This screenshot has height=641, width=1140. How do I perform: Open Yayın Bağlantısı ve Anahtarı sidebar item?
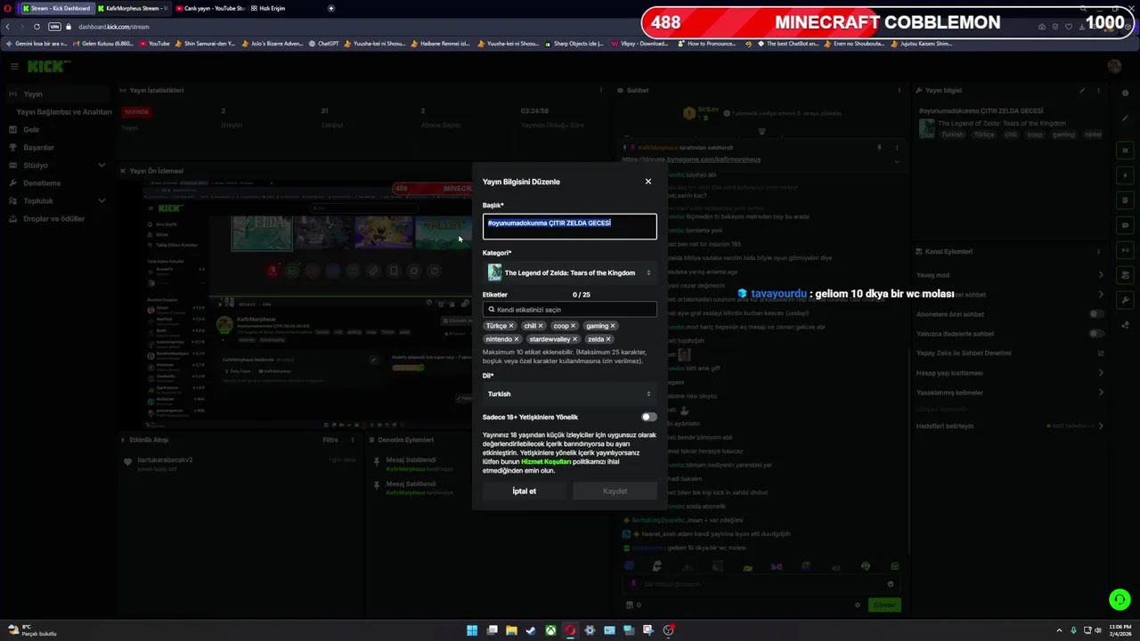(x=64, y=112)
